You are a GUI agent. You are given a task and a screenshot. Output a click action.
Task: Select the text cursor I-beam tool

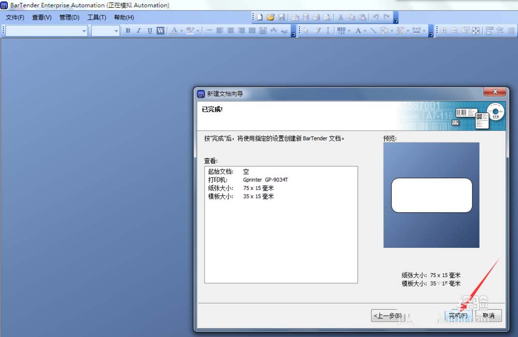click(328, 30)
